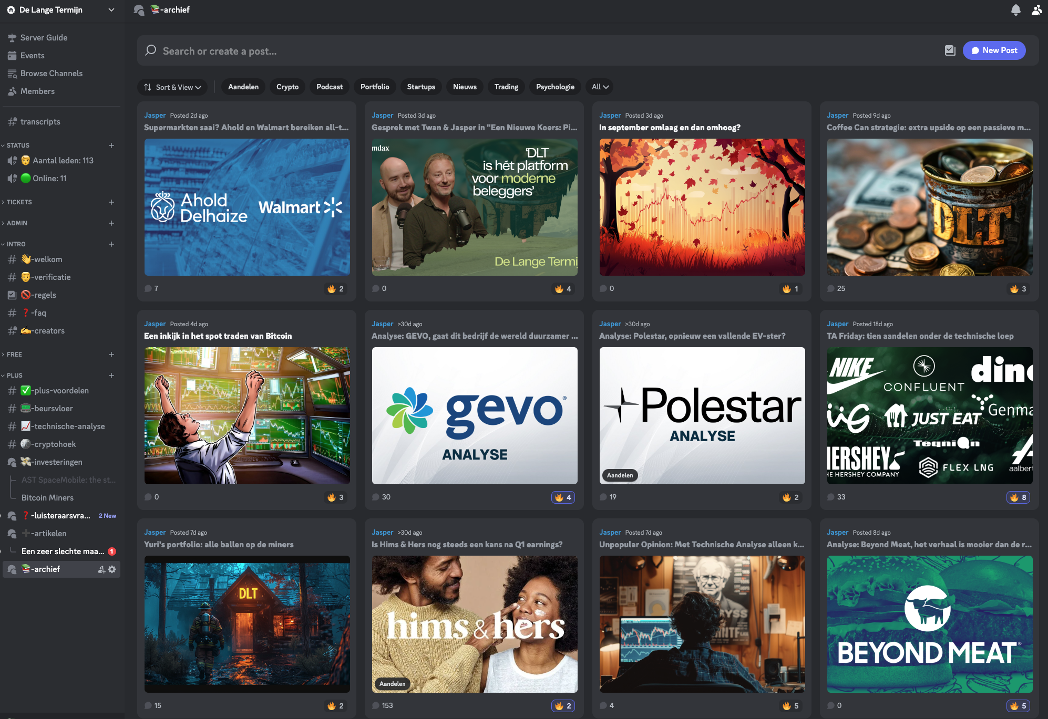Collapse the STATUS category

[16, 145]
